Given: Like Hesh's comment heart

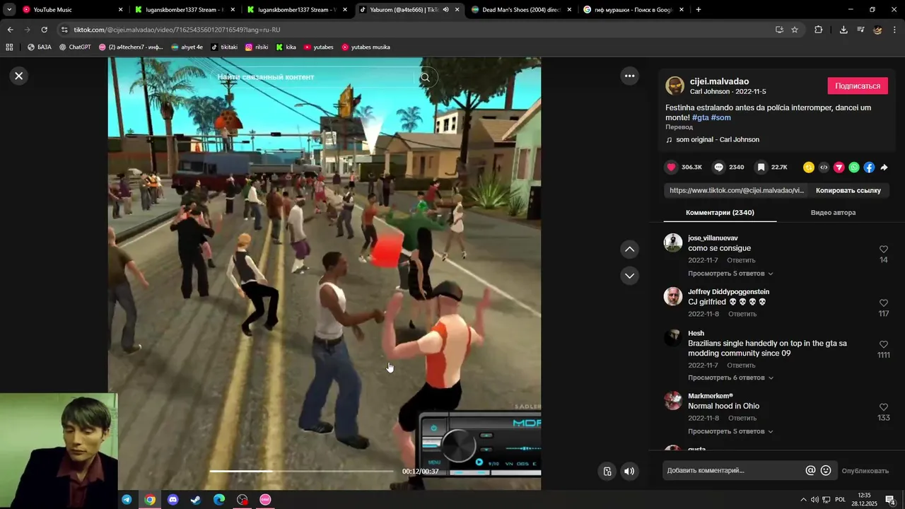Looking at the screenshot, I should [x=884, y=345].
